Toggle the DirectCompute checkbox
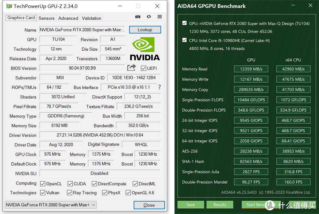This screenshot has width=319, height=214. (x=94, y=184)
